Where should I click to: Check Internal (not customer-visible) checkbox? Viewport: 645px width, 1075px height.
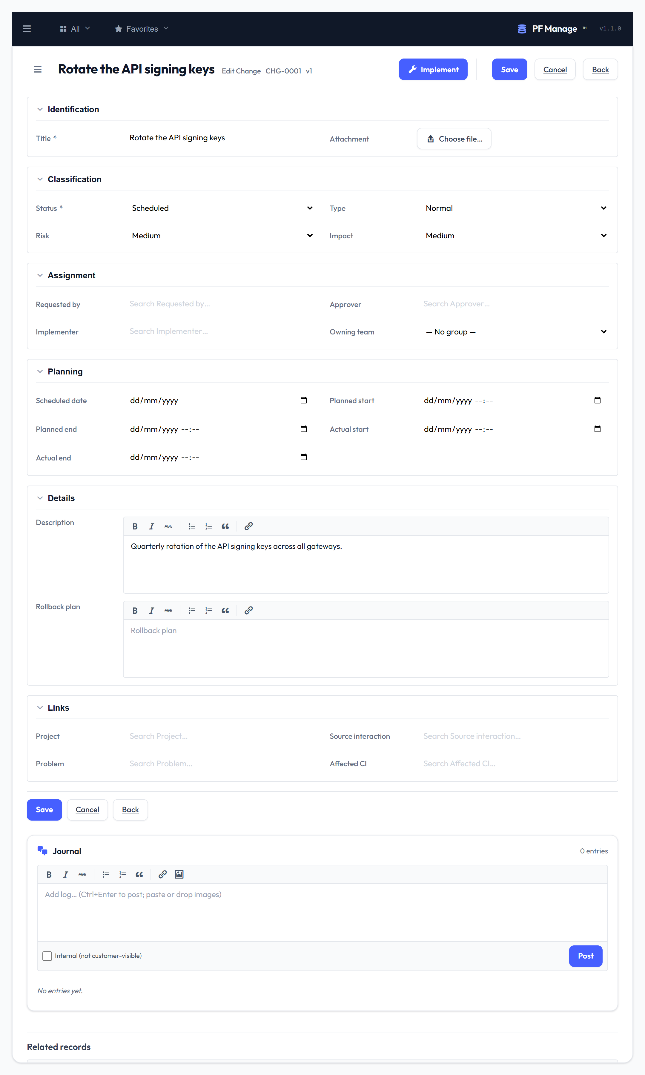(47, 956)
